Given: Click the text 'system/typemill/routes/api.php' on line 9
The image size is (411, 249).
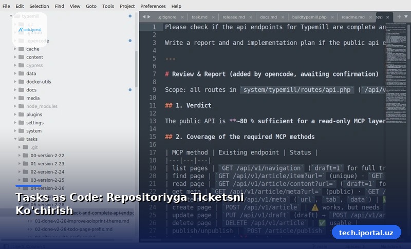Looking at the screenshot, I should pyautogui.click(x=297, y=90).
